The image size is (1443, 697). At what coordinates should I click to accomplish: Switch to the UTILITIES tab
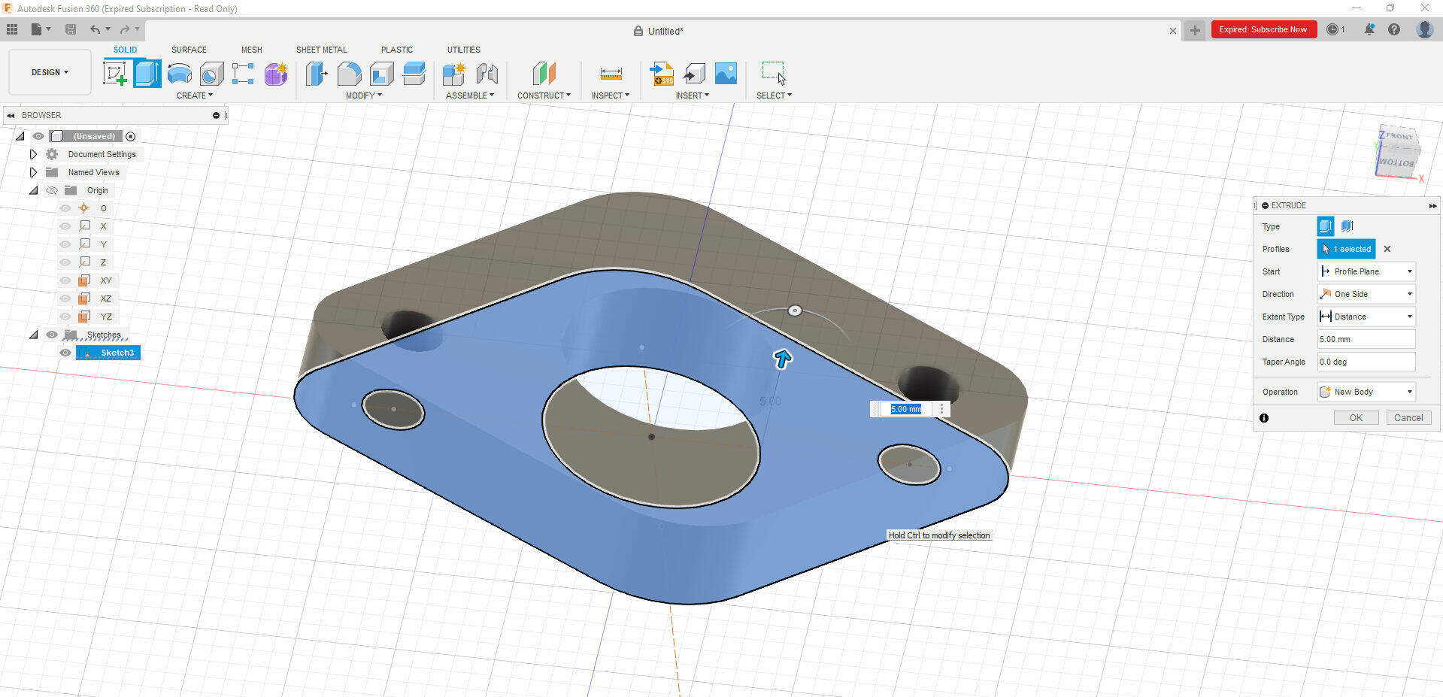pyautogui.click(x=464, y=50)
